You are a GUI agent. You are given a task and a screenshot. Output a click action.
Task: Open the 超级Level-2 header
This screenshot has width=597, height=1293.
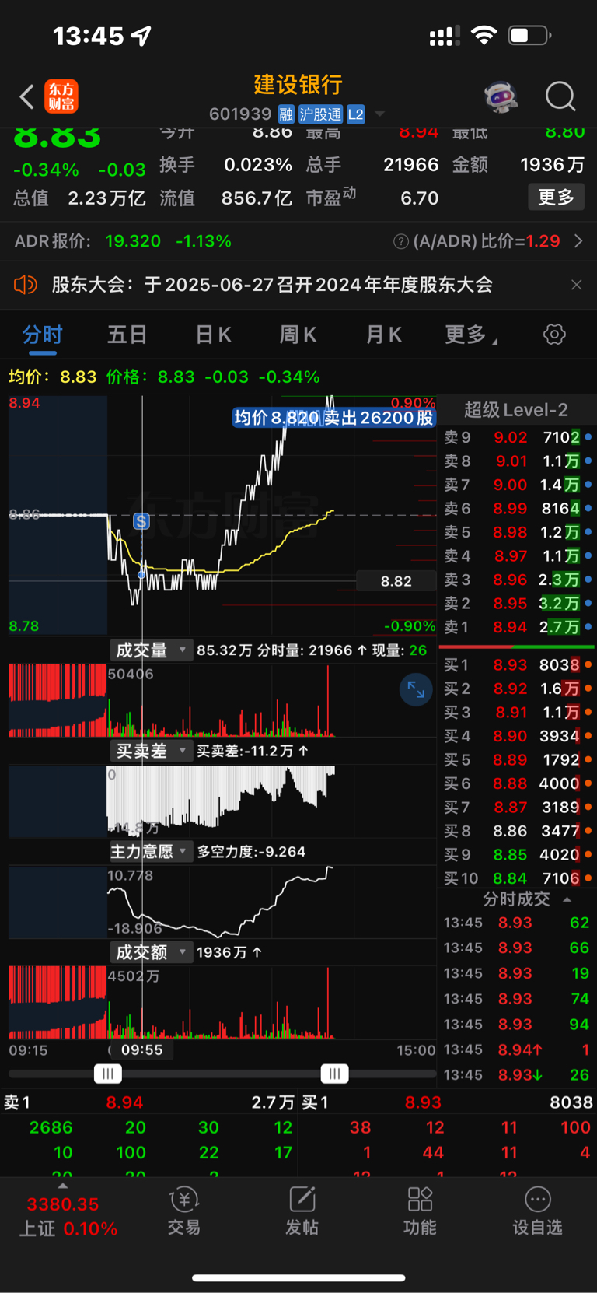(x=516, y=410)
